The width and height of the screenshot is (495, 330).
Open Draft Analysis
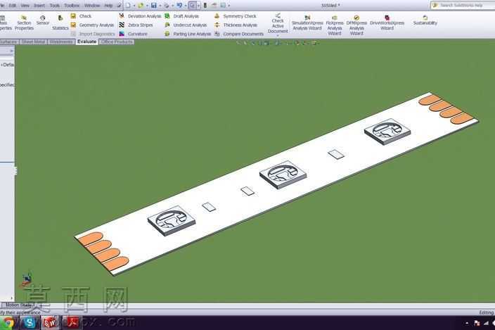[x=182, y=16]
